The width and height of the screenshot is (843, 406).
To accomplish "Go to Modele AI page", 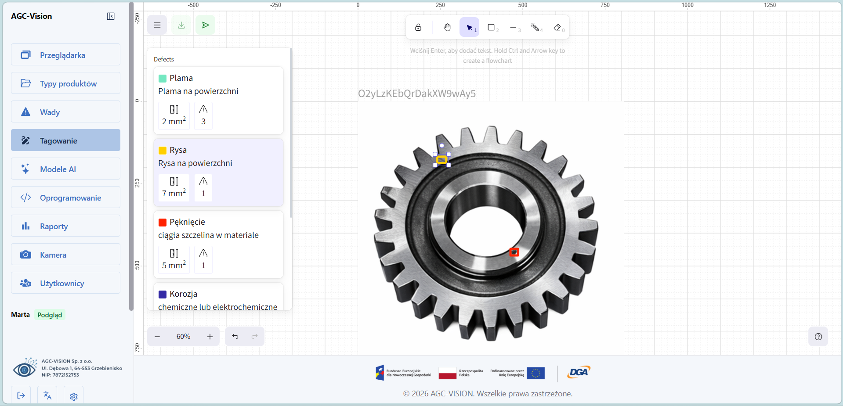I will (65, 169).
